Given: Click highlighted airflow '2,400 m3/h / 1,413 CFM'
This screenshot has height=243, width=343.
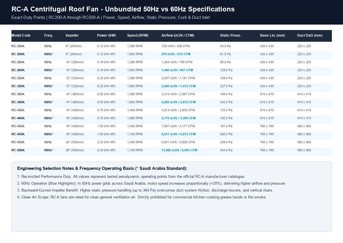Looking at the screenshot, I should pos(178,86).
